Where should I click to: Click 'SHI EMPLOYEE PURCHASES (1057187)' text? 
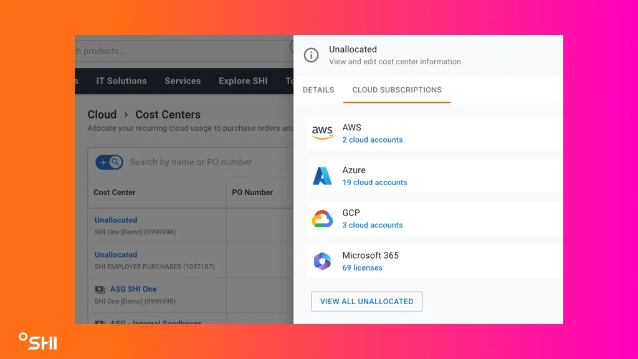pyautogui.click(x=155, y=267)
